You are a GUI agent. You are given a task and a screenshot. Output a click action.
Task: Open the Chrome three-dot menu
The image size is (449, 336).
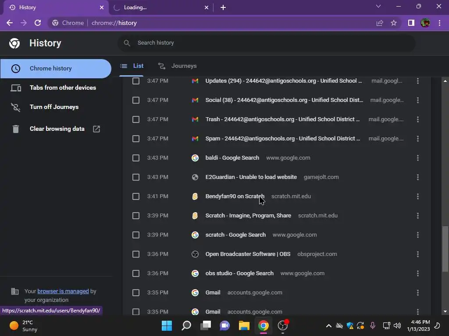click(439, 23)
